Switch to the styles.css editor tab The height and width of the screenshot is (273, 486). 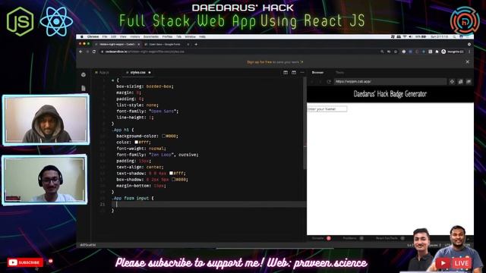coord(138,73)
